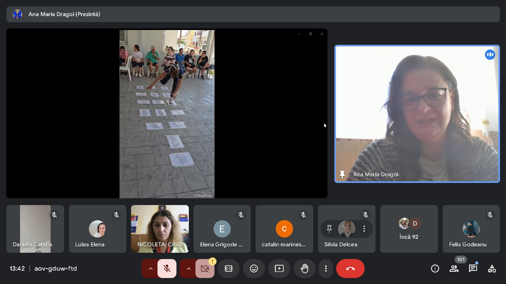Open the chat messages panel
Viewport: 506px width, 284px height.
tap(473, 269)
